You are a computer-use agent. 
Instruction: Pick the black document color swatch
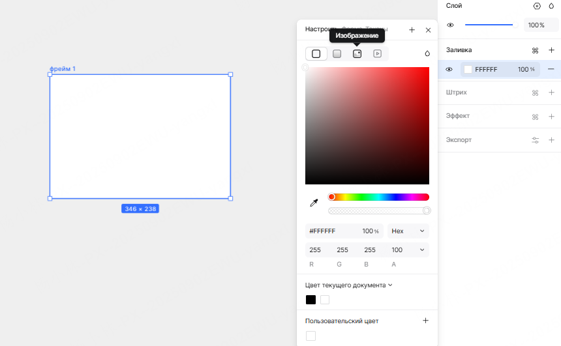click(x=311, y=300)
